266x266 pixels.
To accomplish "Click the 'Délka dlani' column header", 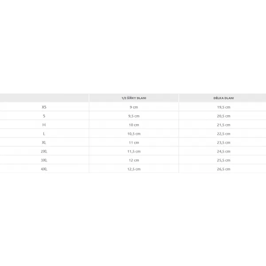I will pyautogui.click(x=223, y=98).
